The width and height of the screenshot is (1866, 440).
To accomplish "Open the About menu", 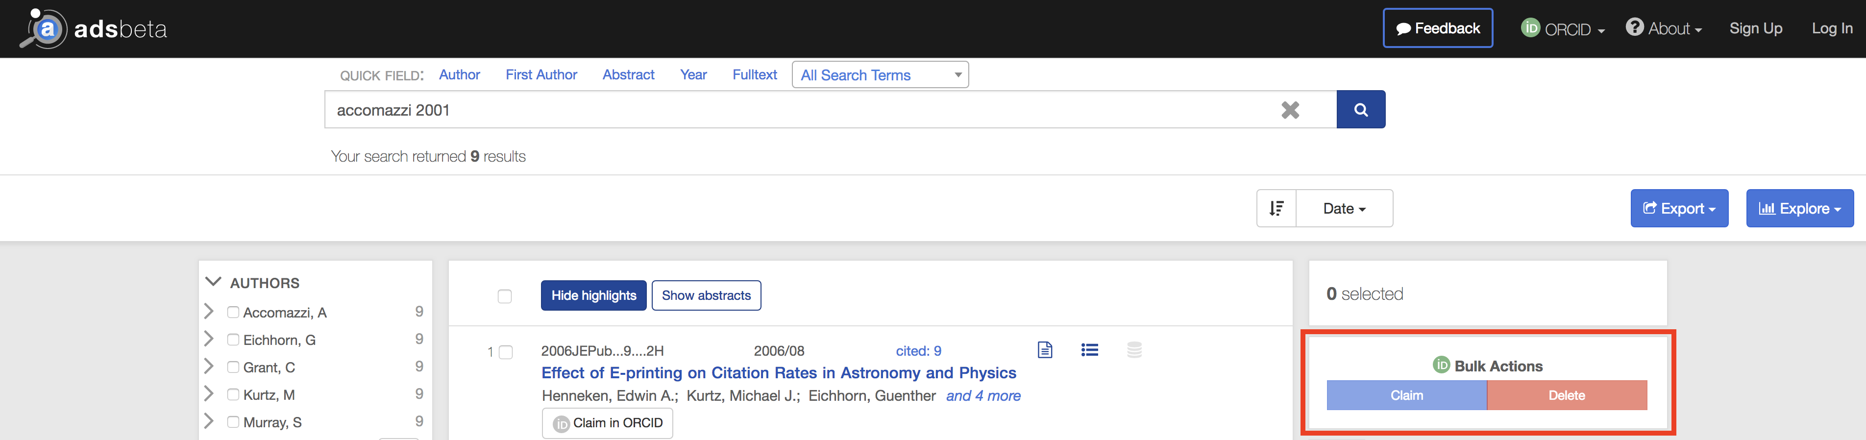I will [1664, 28].
